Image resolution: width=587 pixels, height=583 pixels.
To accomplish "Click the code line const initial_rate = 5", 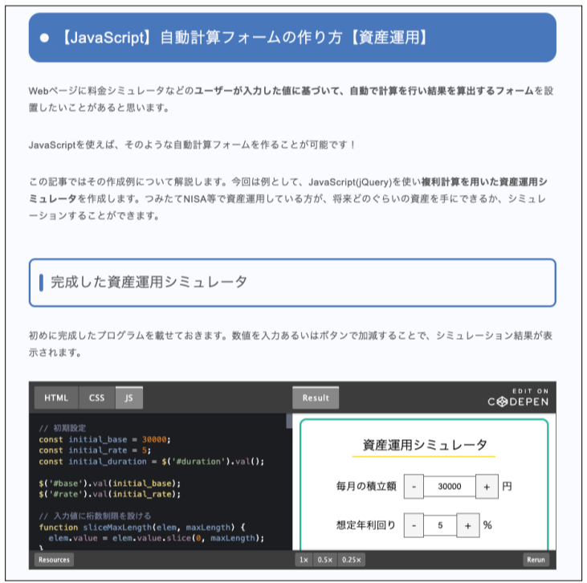I will tap(95, 450).
